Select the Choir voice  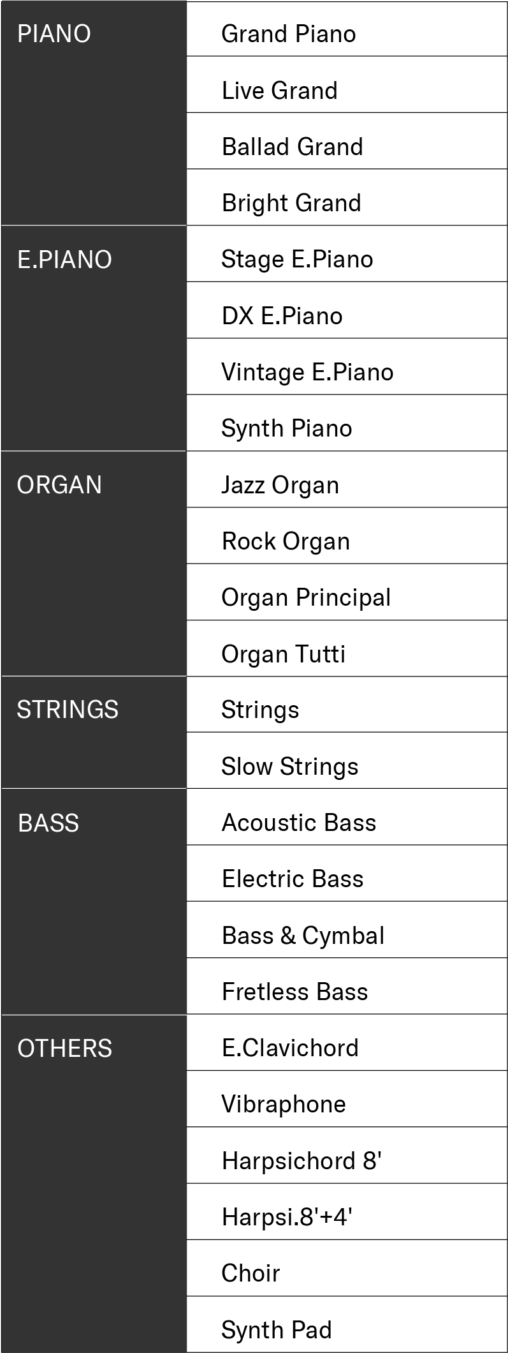coord(250,1273)
